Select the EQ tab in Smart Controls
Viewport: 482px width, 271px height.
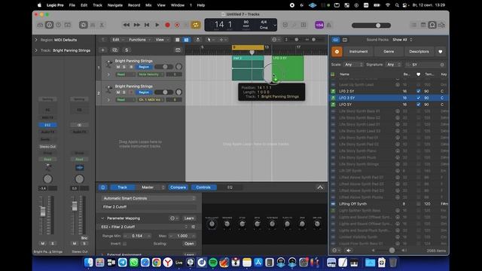click(x=230, y=187)
